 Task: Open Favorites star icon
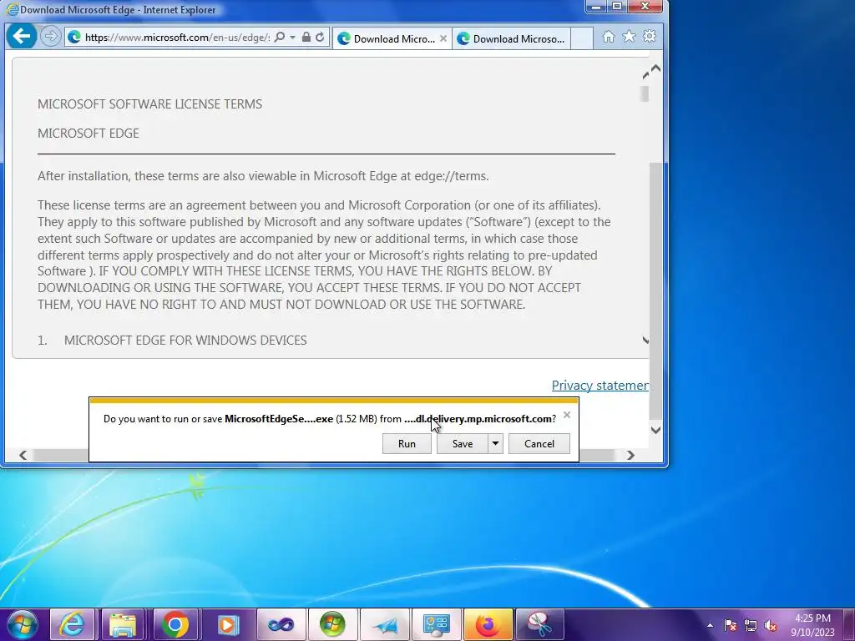[629, 37]
